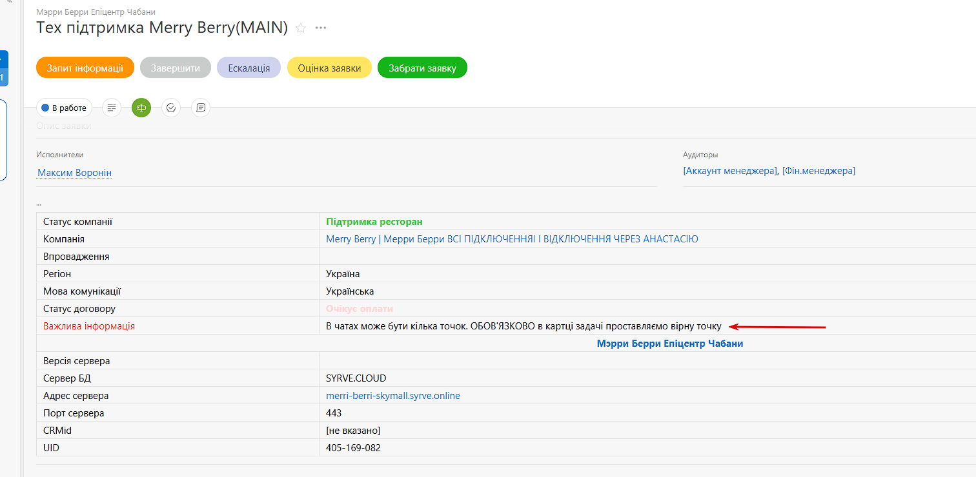Click the Исполнители field label
This screenshot has width=976, height=477.
pos(60,155)
